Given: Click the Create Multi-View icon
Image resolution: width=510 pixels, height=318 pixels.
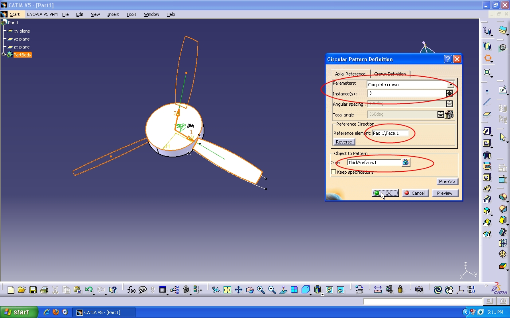Looking at the screenshot, I should click(294, 290).
